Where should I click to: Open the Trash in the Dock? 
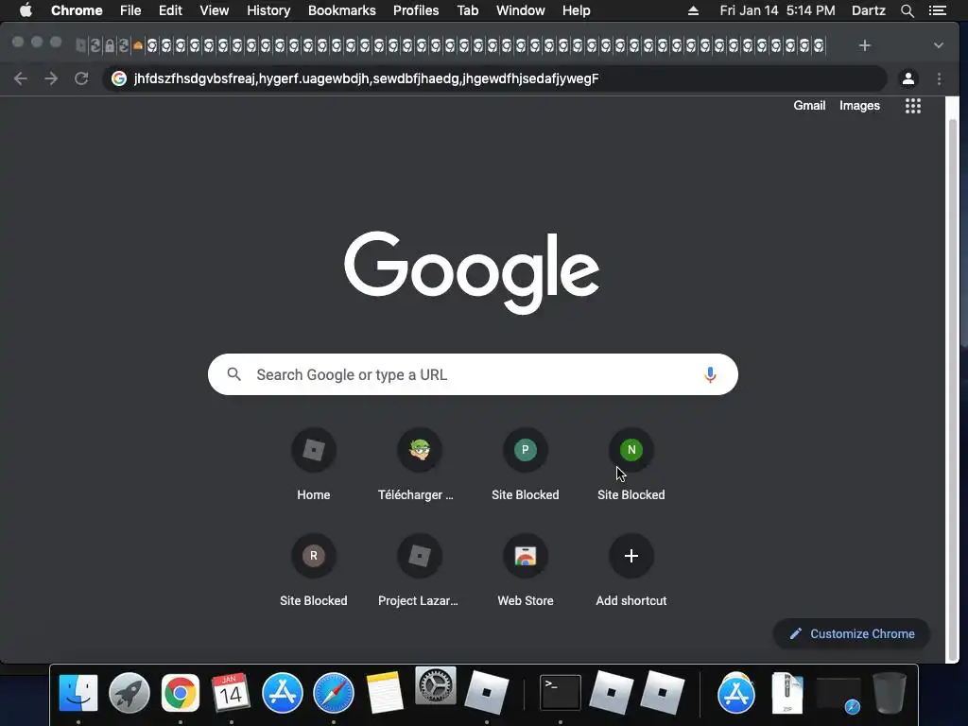click(x=889, y=693)
